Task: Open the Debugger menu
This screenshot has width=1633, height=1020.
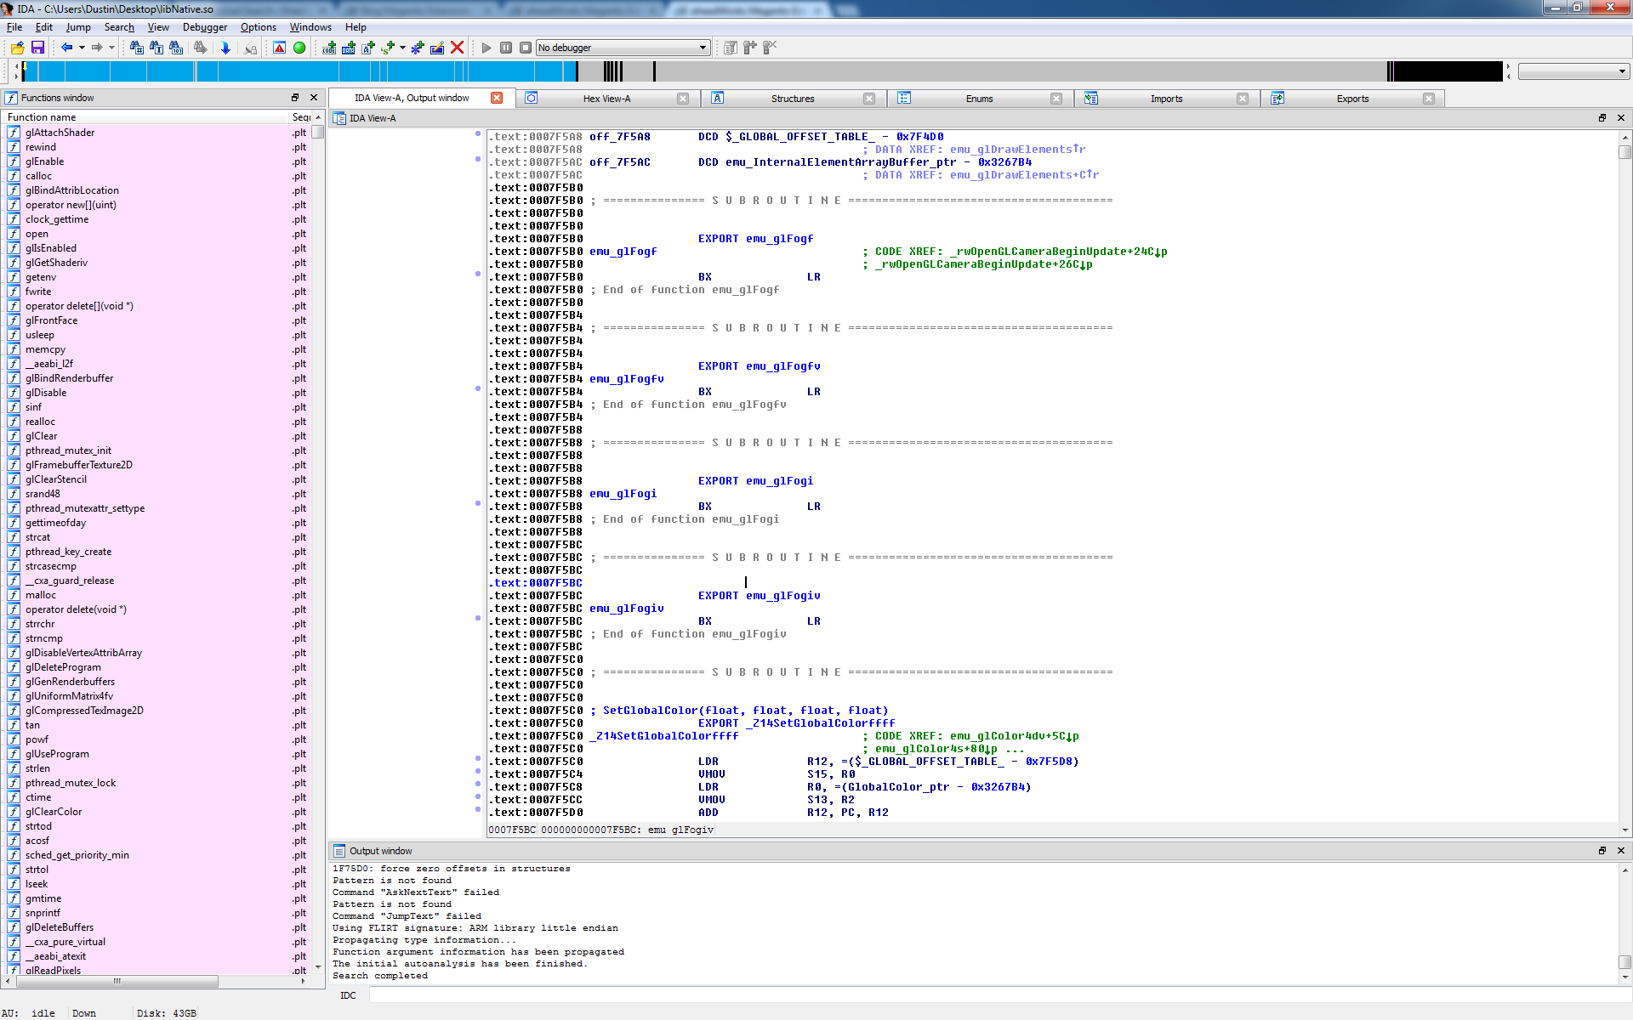Action: click(x=204, y=27)
